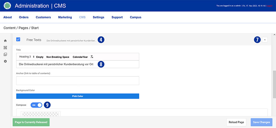Click the image gallery icon in sidebar
Viewport: 276px width, 128px height.
tap(5, 55)
